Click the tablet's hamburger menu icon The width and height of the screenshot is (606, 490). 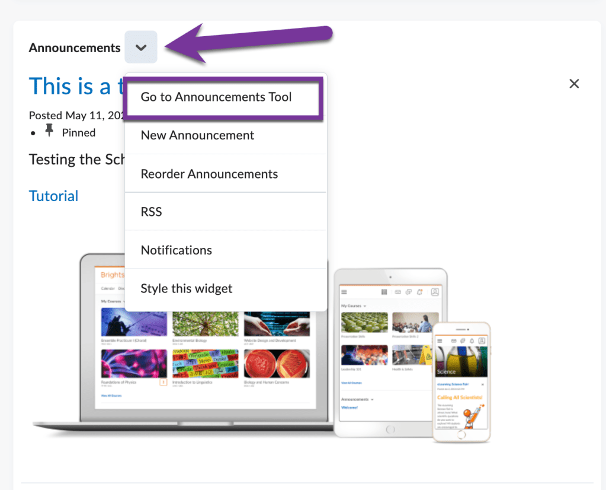tap(345, 292)
